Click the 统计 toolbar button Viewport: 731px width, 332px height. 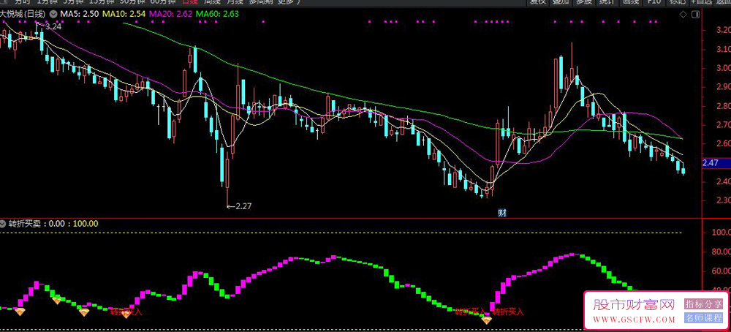(607, 2)
